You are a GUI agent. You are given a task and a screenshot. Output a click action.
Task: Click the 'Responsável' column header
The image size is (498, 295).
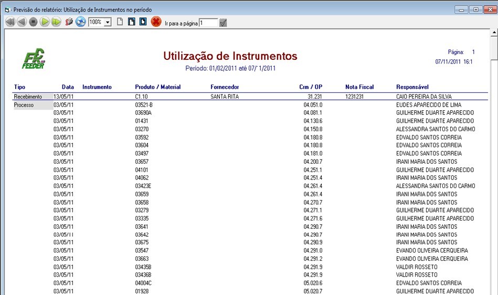click(412, 87)
